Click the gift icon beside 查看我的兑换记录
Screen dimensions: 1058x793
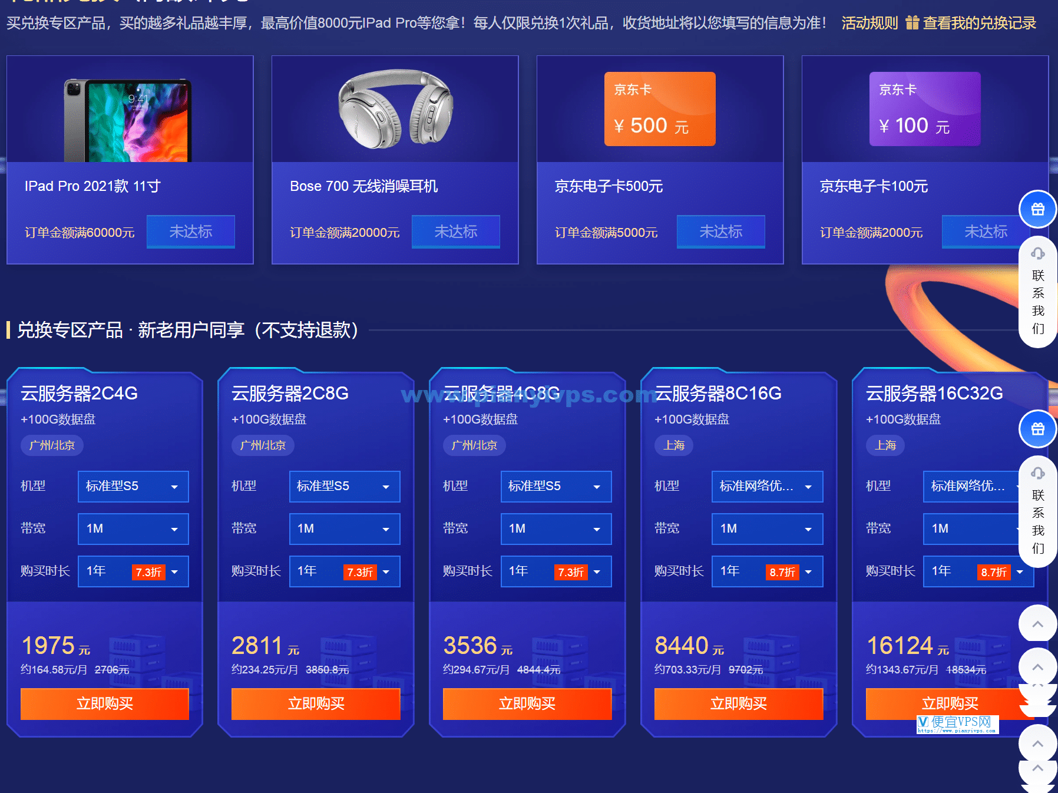(912, 23)
